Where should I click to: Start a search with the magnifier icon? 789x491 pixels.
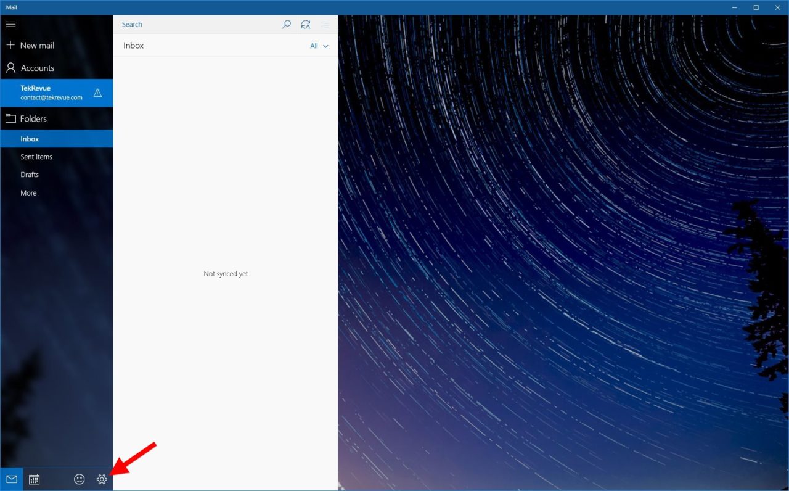(286, 24)
